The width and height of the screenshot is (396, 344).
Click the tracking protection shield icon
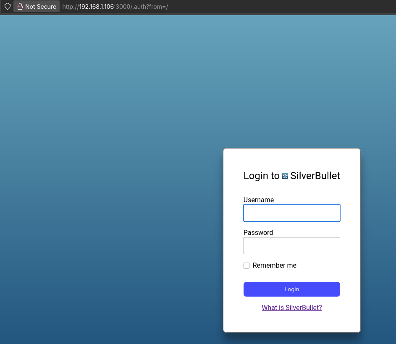point(8,6)
